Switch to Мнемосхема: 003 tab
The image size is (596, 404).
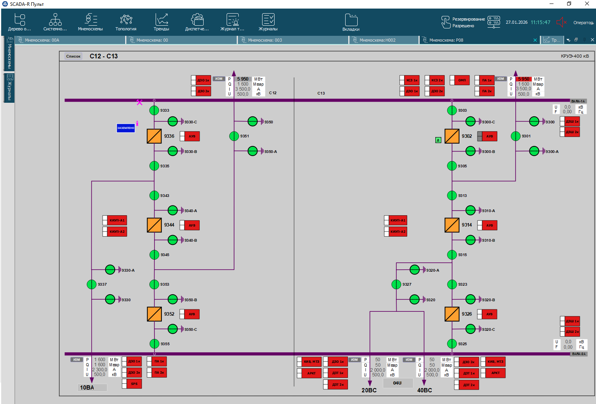click(x=265, y=40)
